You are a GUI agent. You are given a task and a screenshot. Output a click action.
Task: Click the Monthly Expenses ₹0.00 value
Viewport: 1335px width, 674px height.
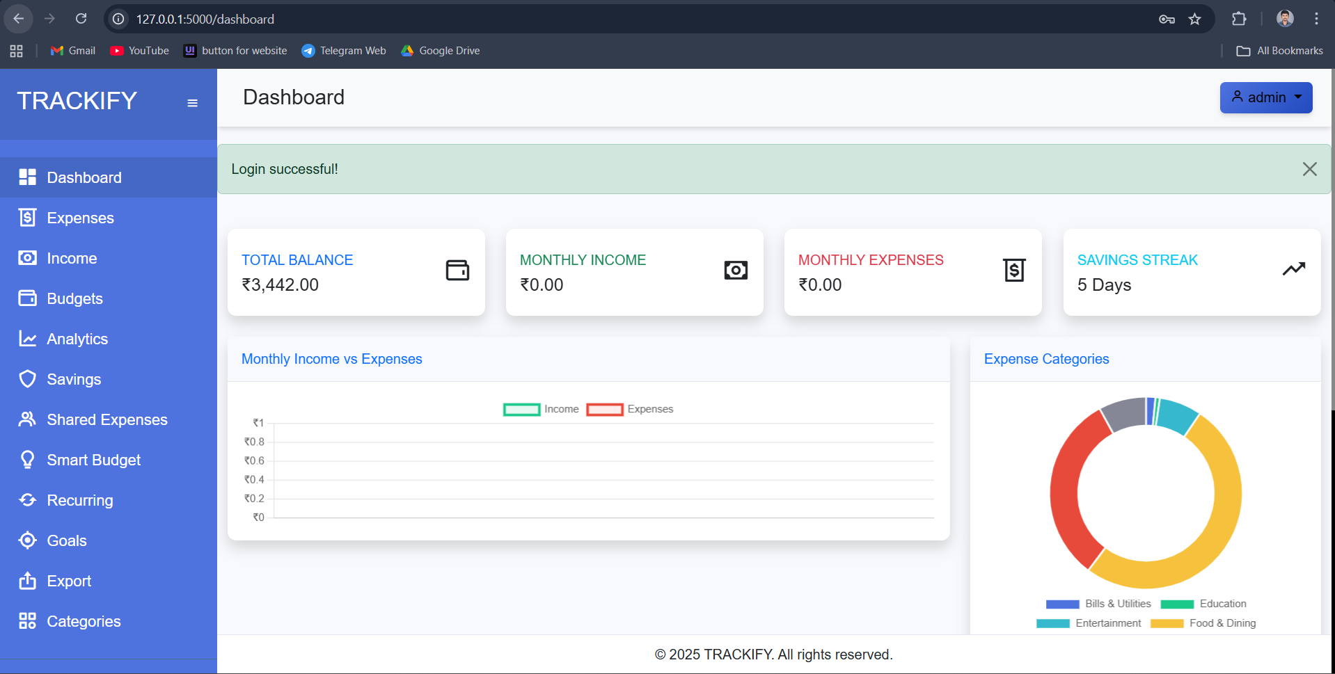[820, 284]
